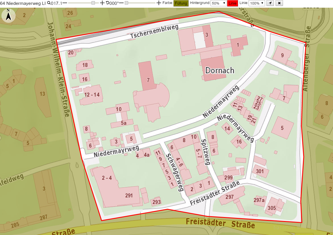Click the rotation plus icon
333x235 pixels.
[159, 3]
